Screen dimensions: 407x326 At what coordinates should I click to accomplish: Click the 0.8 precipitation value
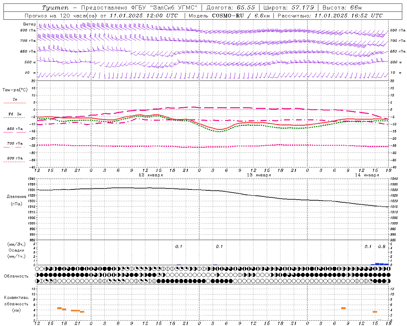coord(382,246)
